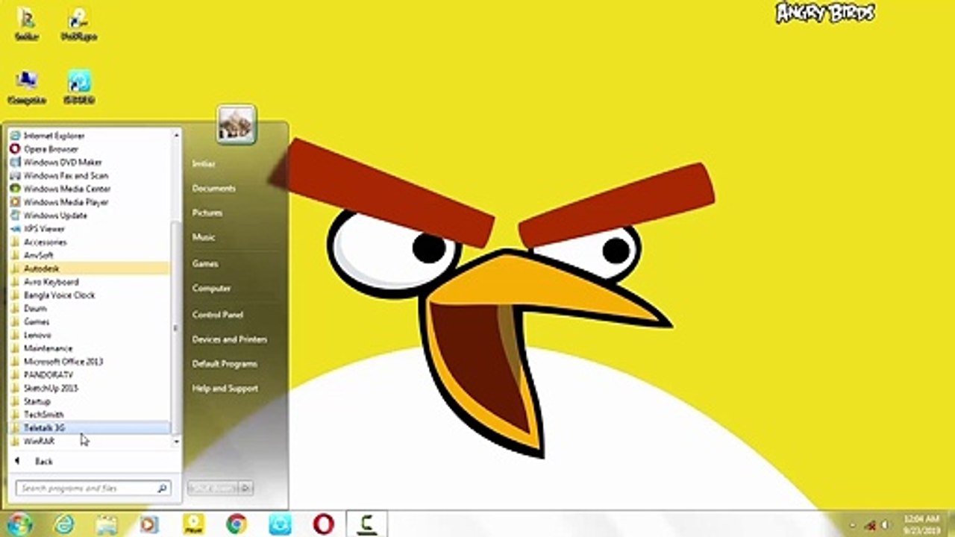Open Pictures from the Start menu
This screenshot has height=537, width=955.
pos(207,213)
